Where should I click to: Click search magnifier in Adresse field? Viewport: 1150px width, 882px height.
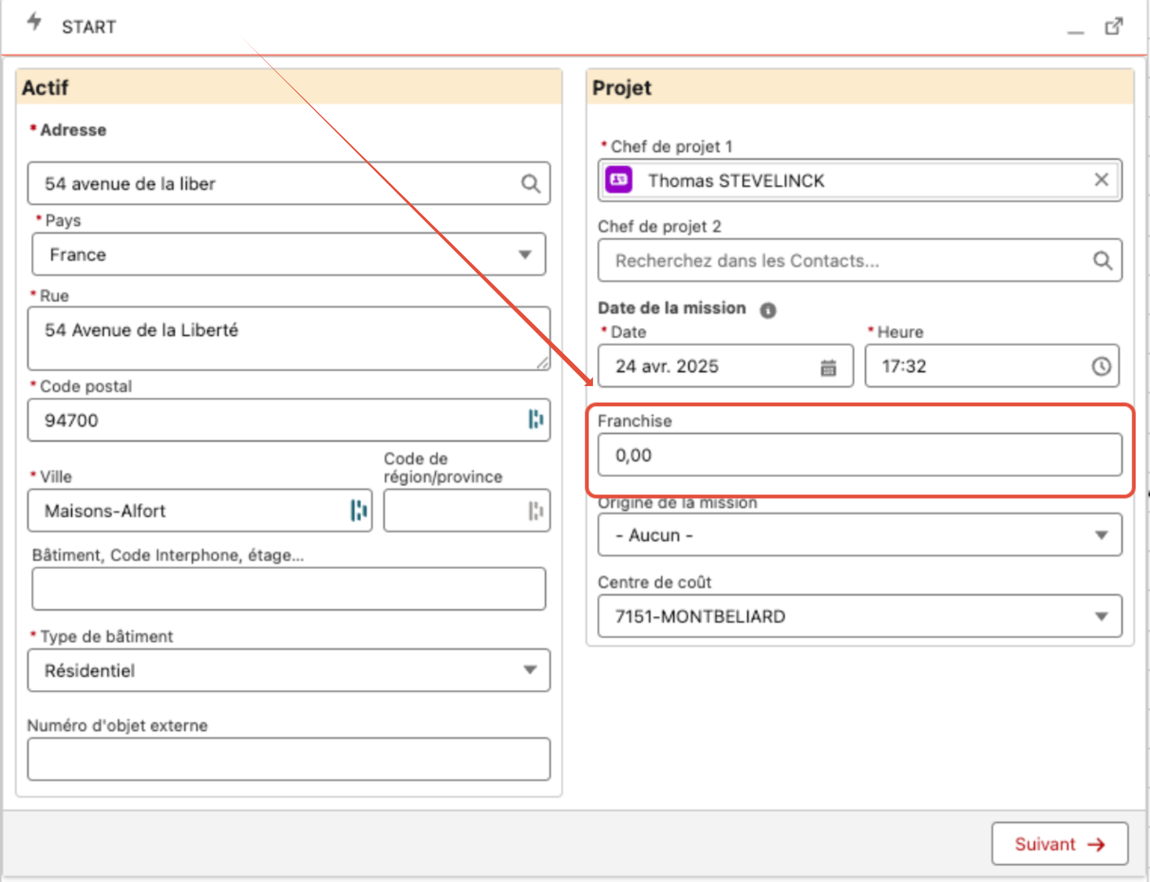point(530,184)
